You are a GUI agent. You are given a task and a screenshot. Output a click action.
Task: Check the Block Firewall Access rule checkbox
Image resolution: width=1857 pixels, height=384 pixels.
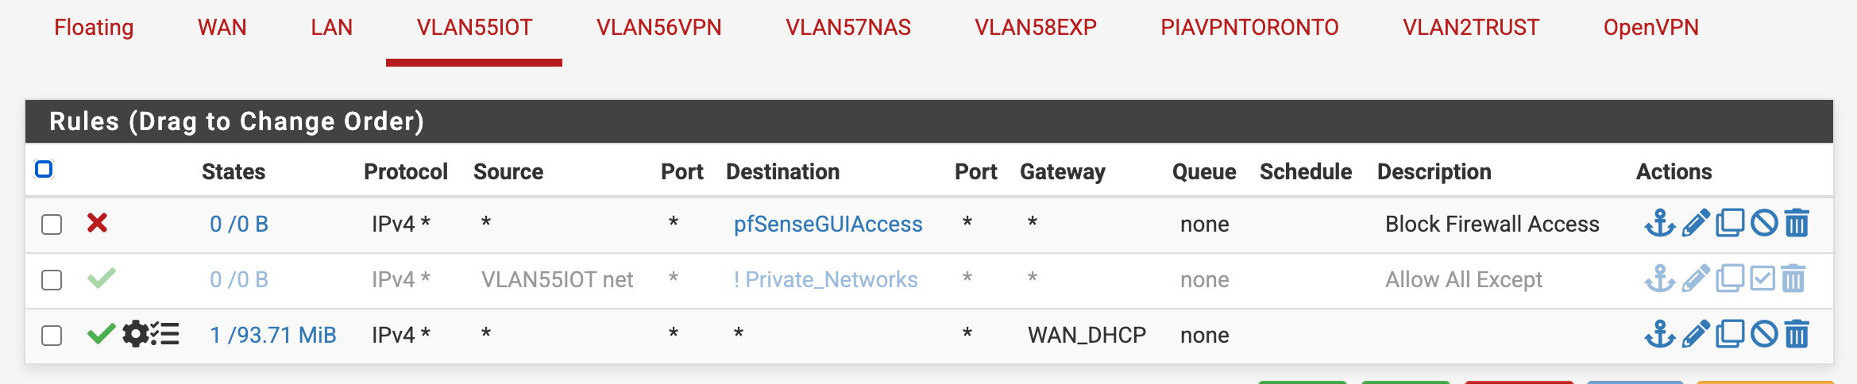click(x=52, y=225)
